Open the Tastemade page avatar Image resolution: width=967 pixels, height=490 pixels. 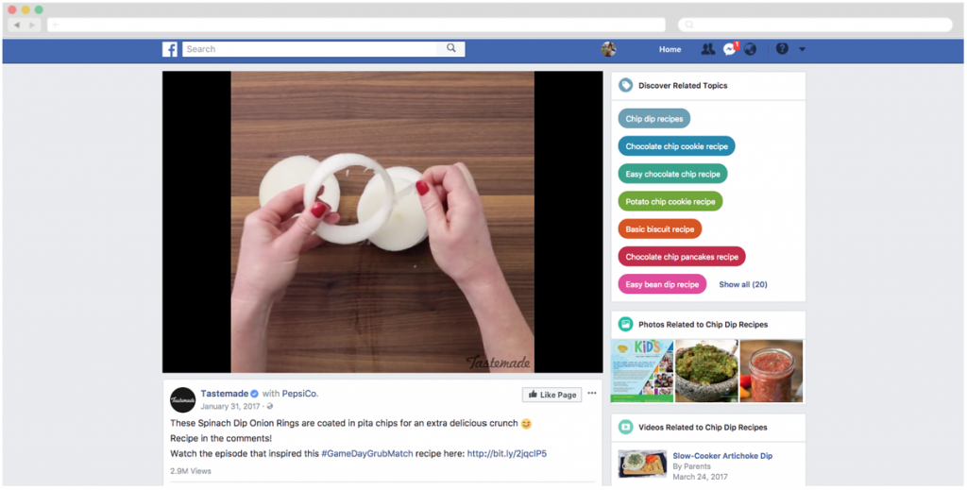(182, 400)
